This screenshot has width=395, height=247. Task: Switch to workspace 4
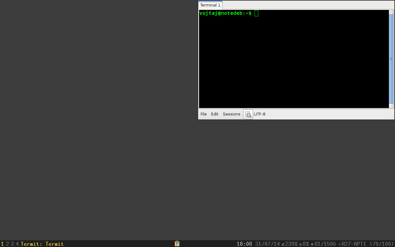tap(17, 244)
